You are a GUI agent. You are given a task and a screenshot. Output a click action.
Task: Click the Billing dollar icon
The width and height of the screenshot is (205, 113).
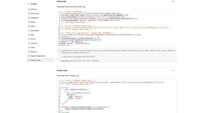point(29,22)
